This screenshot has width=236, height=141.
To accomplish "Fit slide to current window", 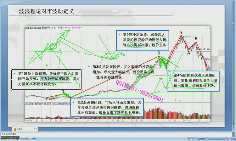I will (231, 138).
